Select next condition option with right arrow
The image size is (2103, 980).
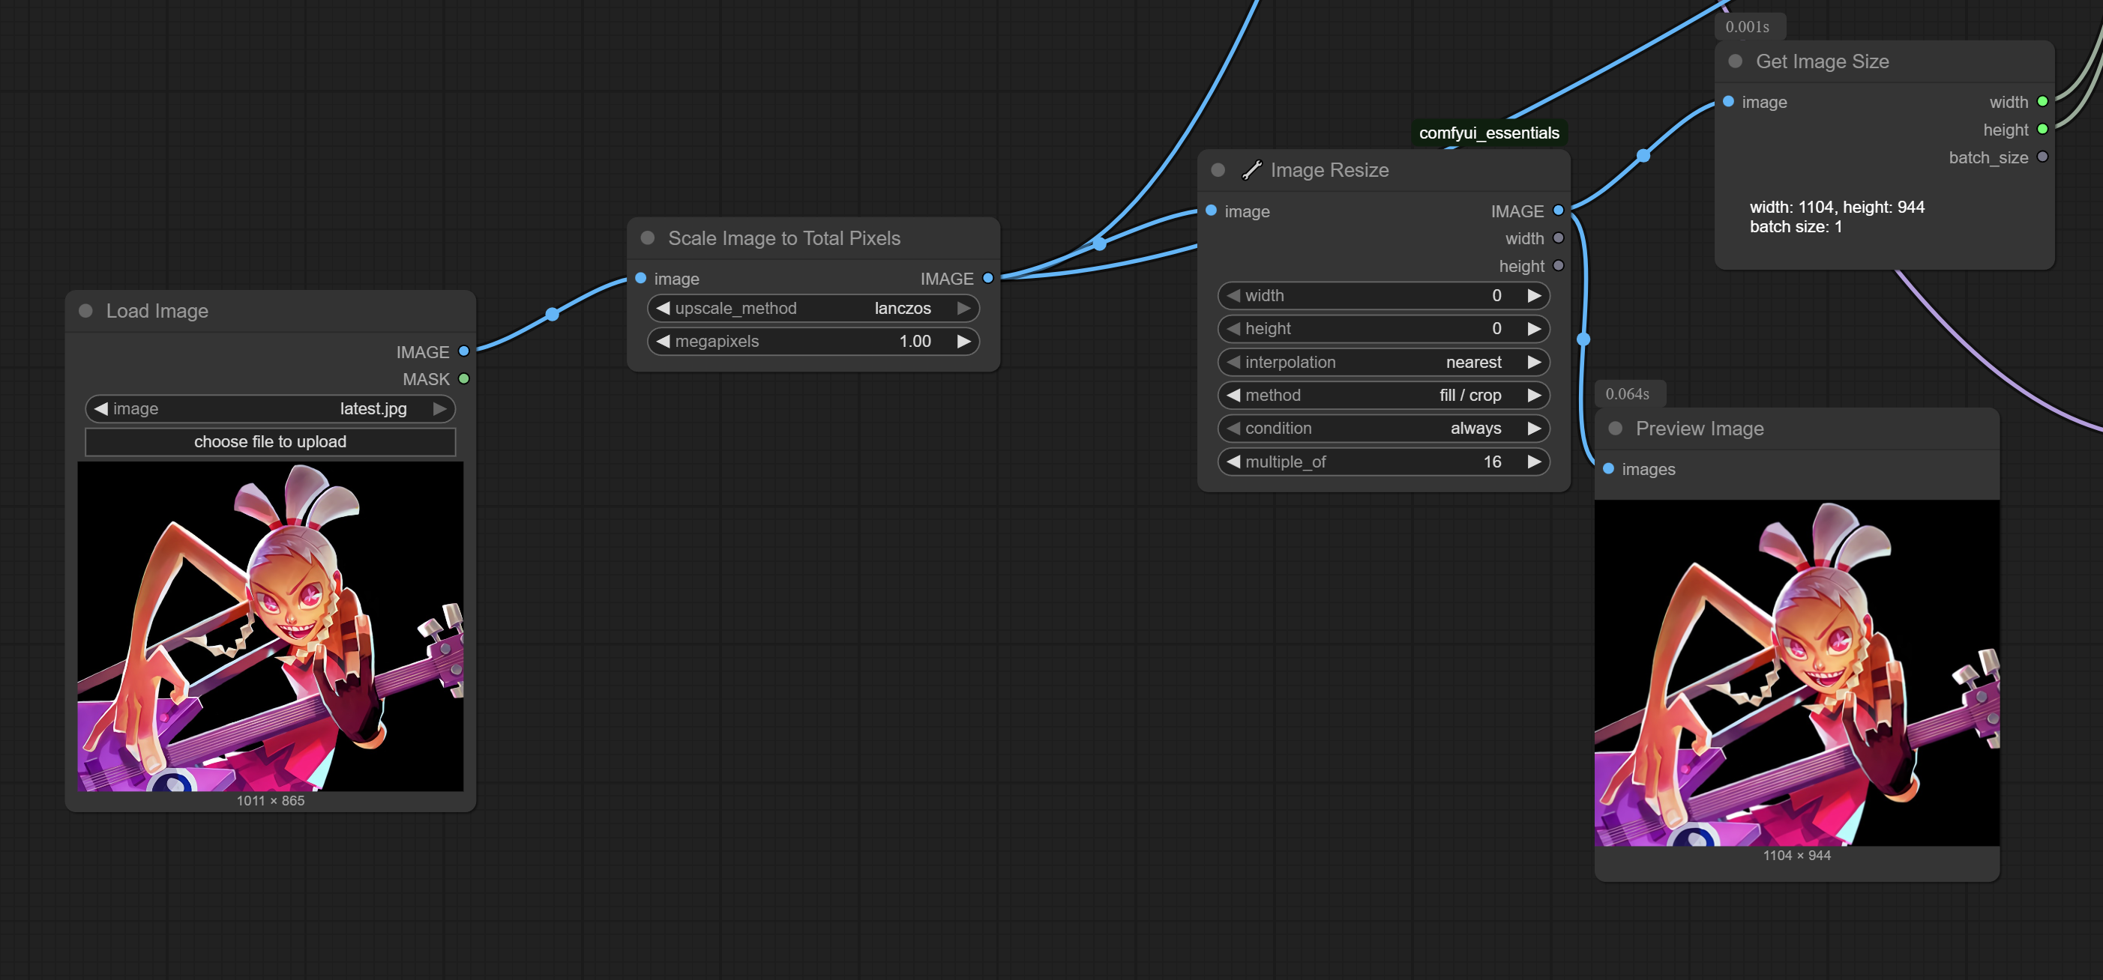1534,429
